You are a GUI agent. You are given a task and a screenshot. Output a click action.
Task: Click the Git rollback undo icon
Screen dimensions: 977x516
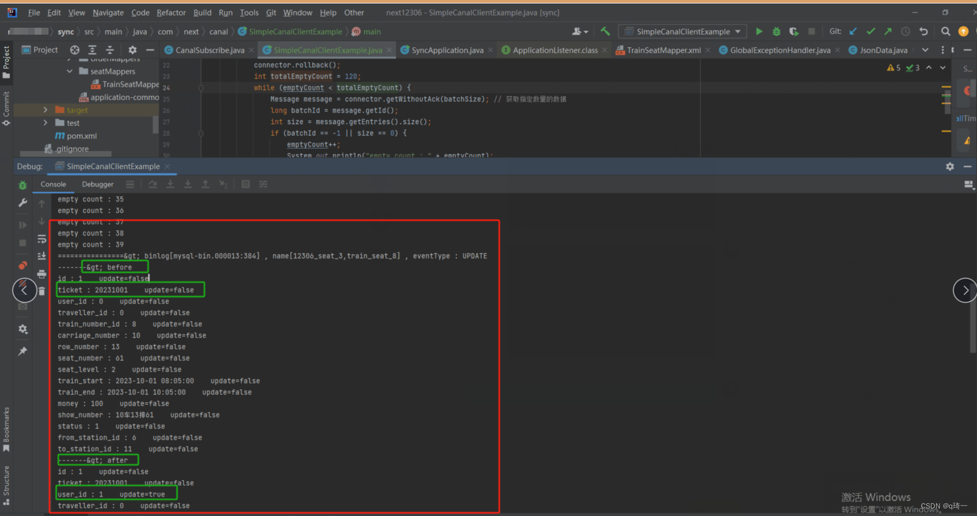pyautogui.click(x=923, y=31)
